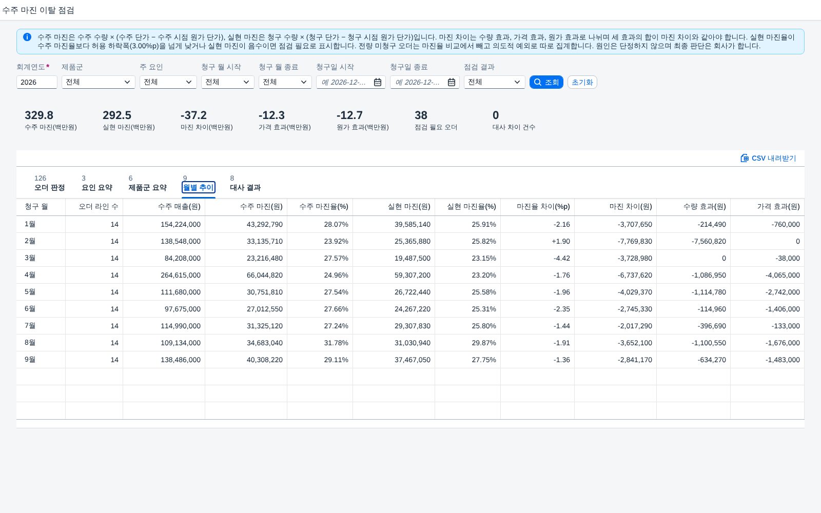The width and height of the screenshot is (821, 513).
Task: Select the 4월 row in the table
Action: tap(411, 275)
